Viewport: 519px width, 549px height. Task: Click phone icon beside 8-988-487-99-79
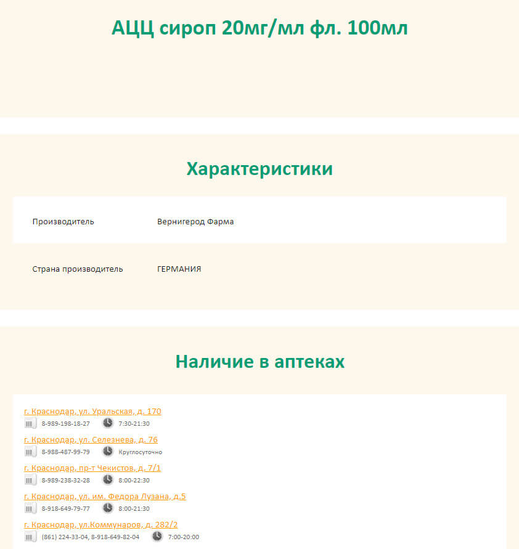[30, 452]
